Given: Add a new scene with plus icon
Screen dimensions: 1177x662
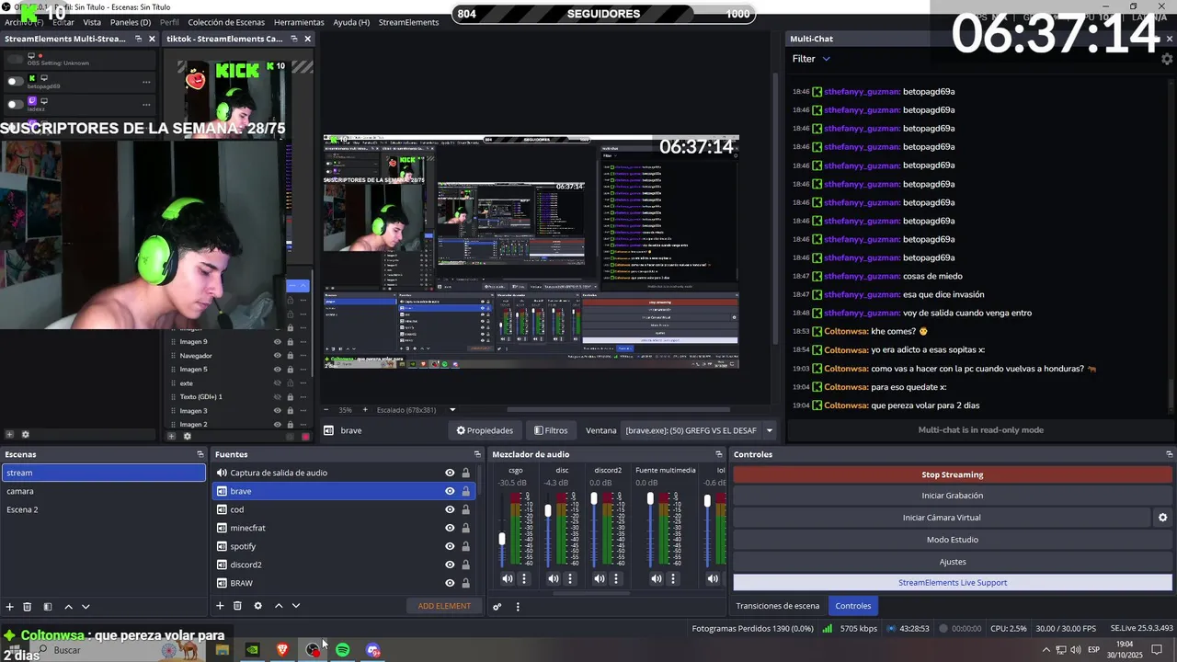Looking at the screenshot, I should 10,607.
